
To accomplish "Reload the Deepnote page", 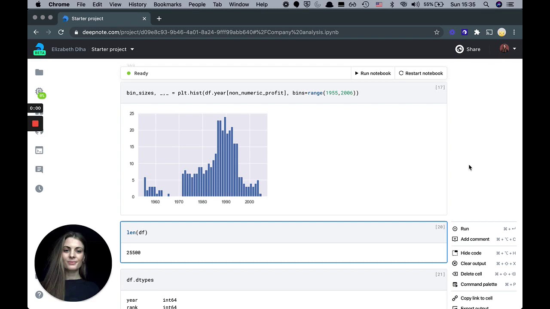I will [x=61, y=32].
